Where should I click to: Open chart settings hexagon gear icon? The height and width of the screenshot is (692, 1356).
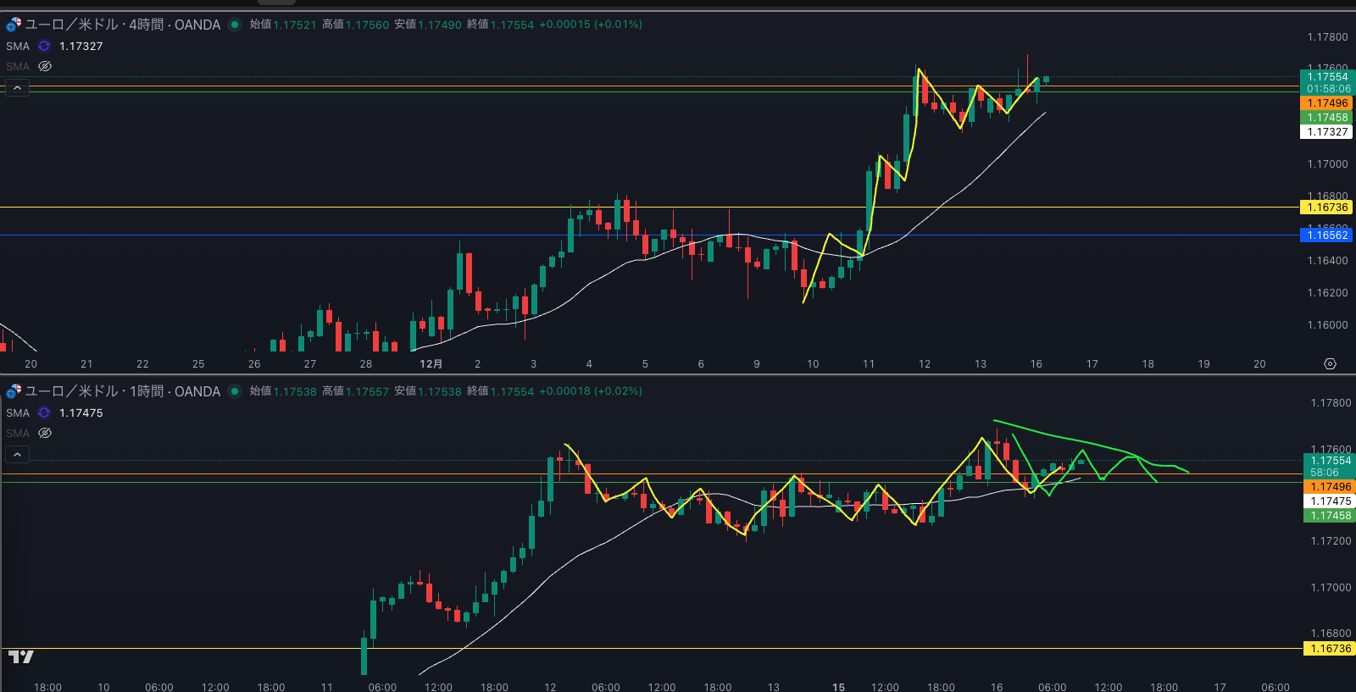click(x=1330, y=364)
